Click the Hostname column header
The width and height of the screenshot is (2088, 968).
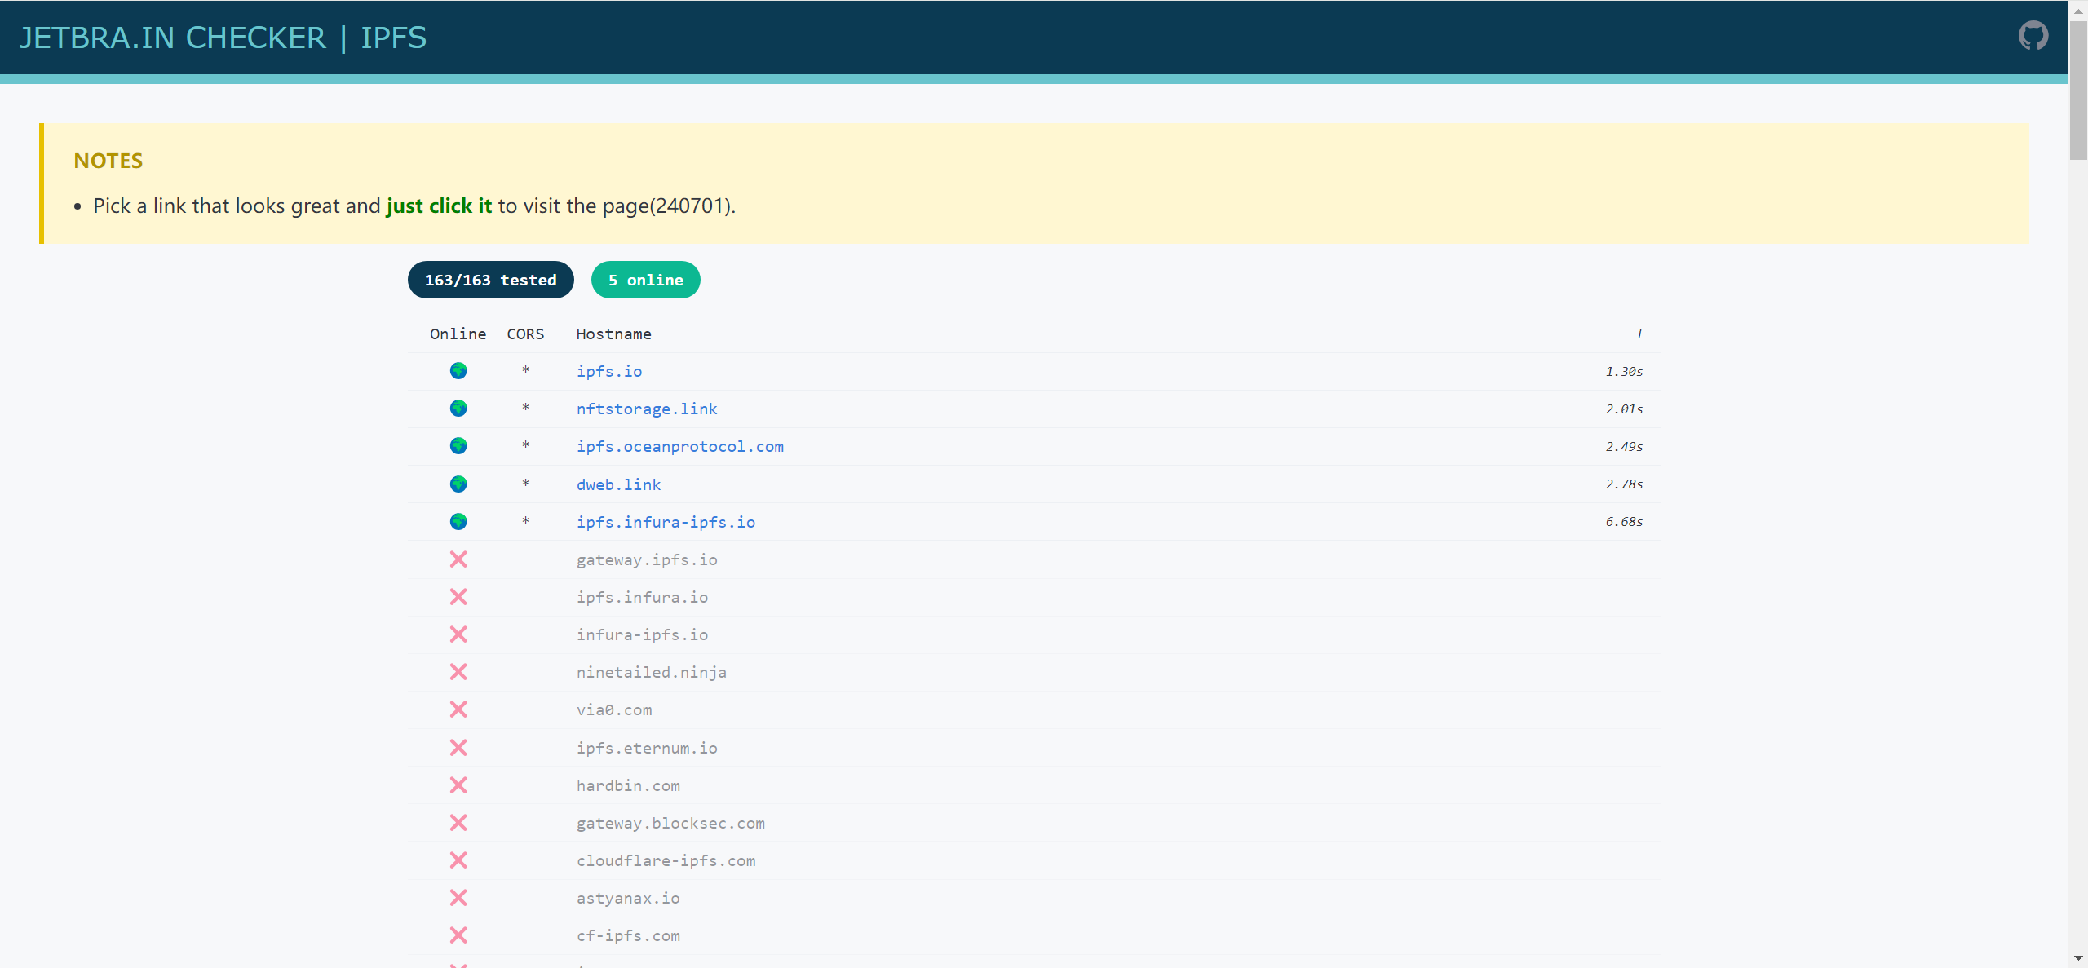[613, 334]
